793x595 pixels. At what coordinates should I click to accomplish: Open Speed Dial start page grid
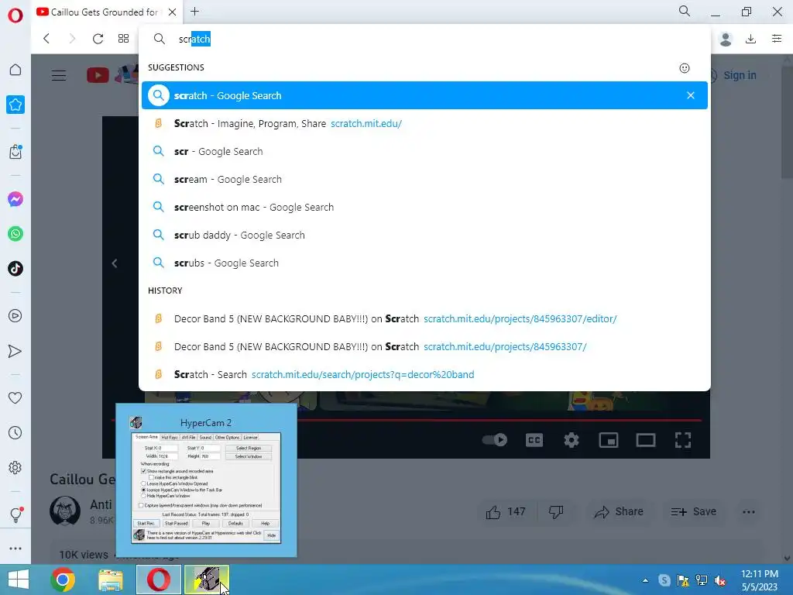pos(123,39)
